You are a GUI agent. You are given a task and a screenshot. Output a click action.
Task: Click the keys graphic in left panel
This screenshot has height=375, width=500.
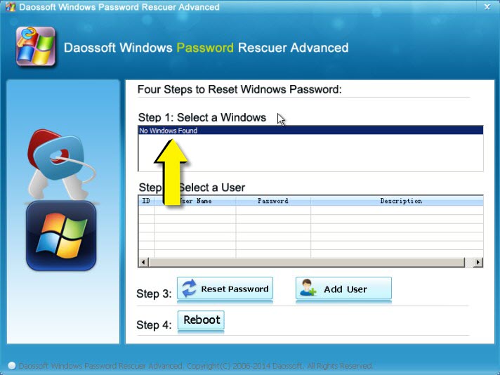[x=60, y=164]
